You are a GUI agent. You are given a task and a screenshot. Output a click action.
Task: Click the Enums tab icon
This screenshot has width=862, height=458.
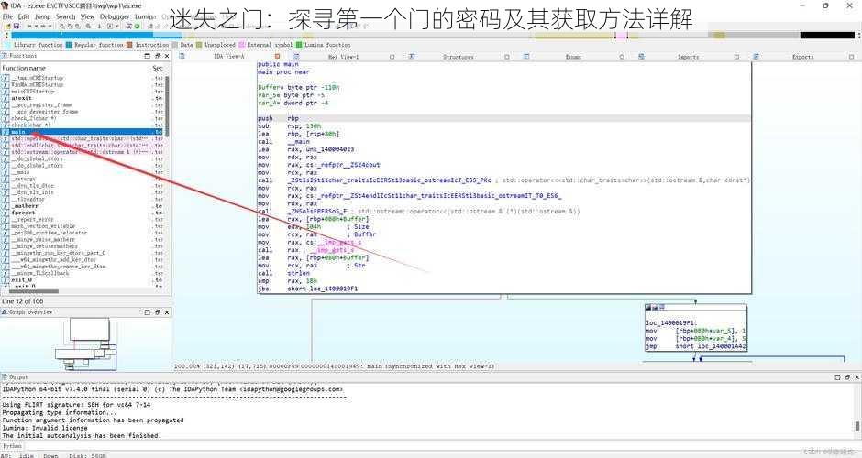click(x=526, y=57)
